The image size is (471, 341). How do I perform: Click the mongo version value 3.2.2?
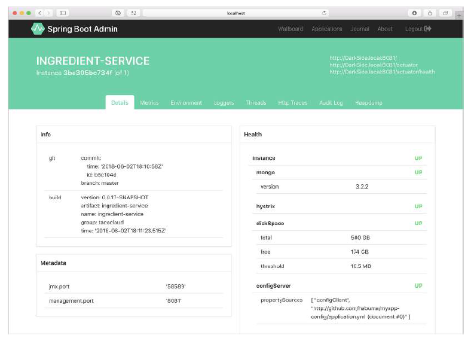coord(362,187)
